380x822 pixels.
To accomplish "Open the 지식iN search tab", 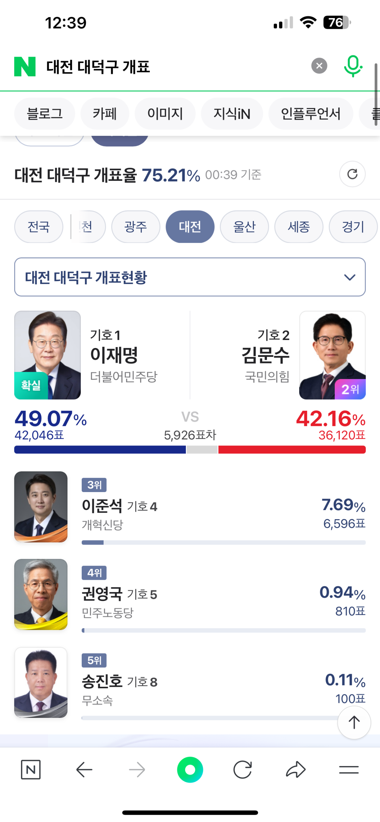I will [x=231, y=114].
